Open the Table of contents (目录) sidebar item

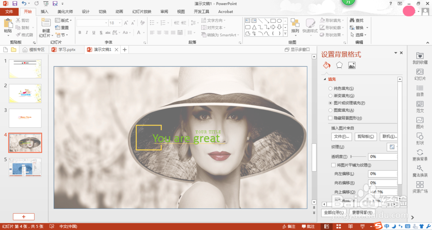pos(420,91)
